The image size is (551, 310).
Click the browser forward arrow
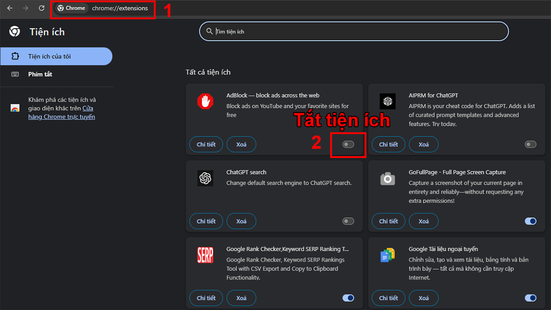tap(26, 8)
